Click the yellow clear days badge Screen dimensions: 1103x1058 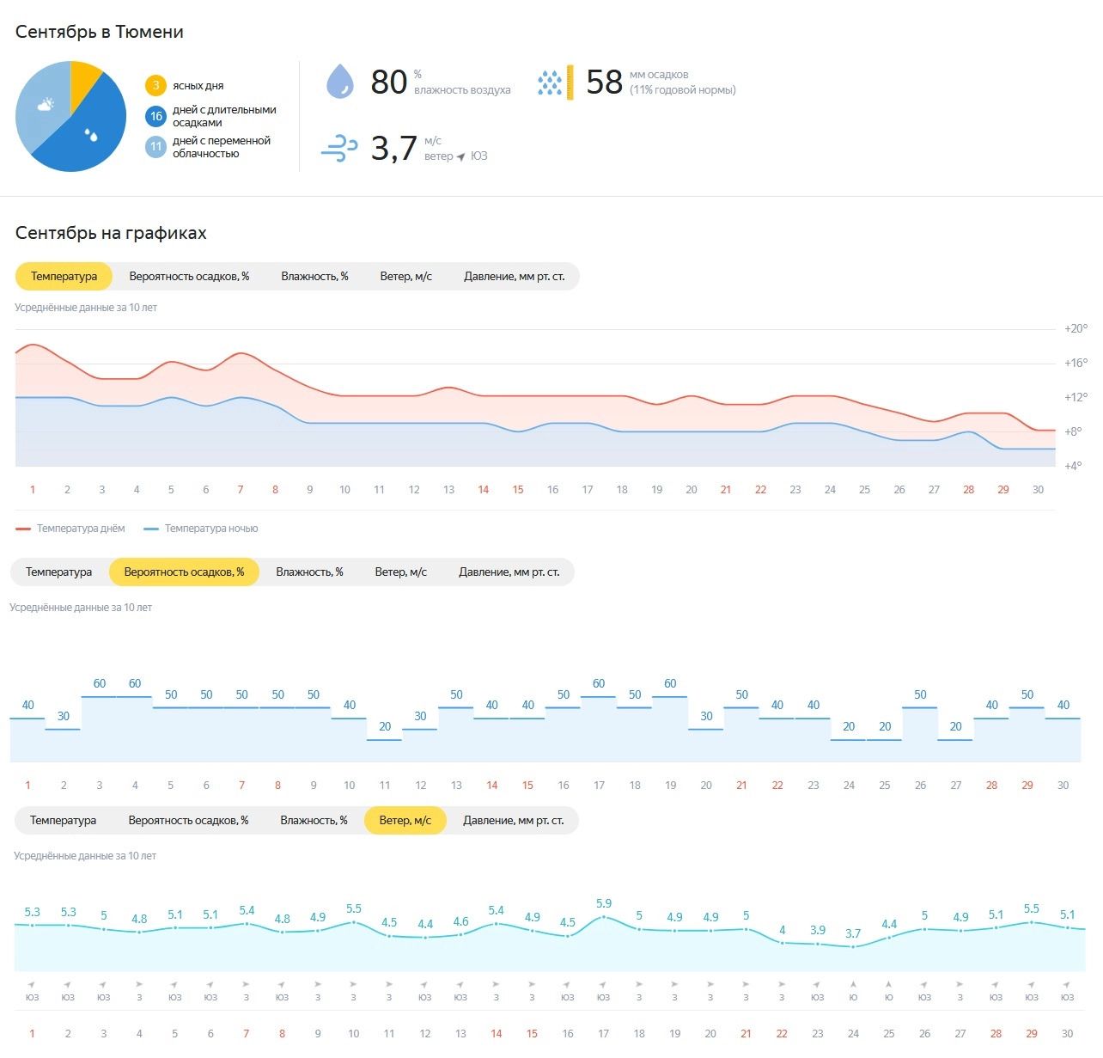pos(155,85)
